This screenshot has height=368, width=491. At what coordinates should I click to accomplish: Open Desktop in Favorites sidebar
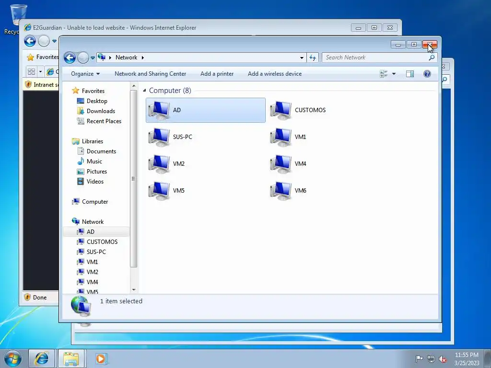97,101
